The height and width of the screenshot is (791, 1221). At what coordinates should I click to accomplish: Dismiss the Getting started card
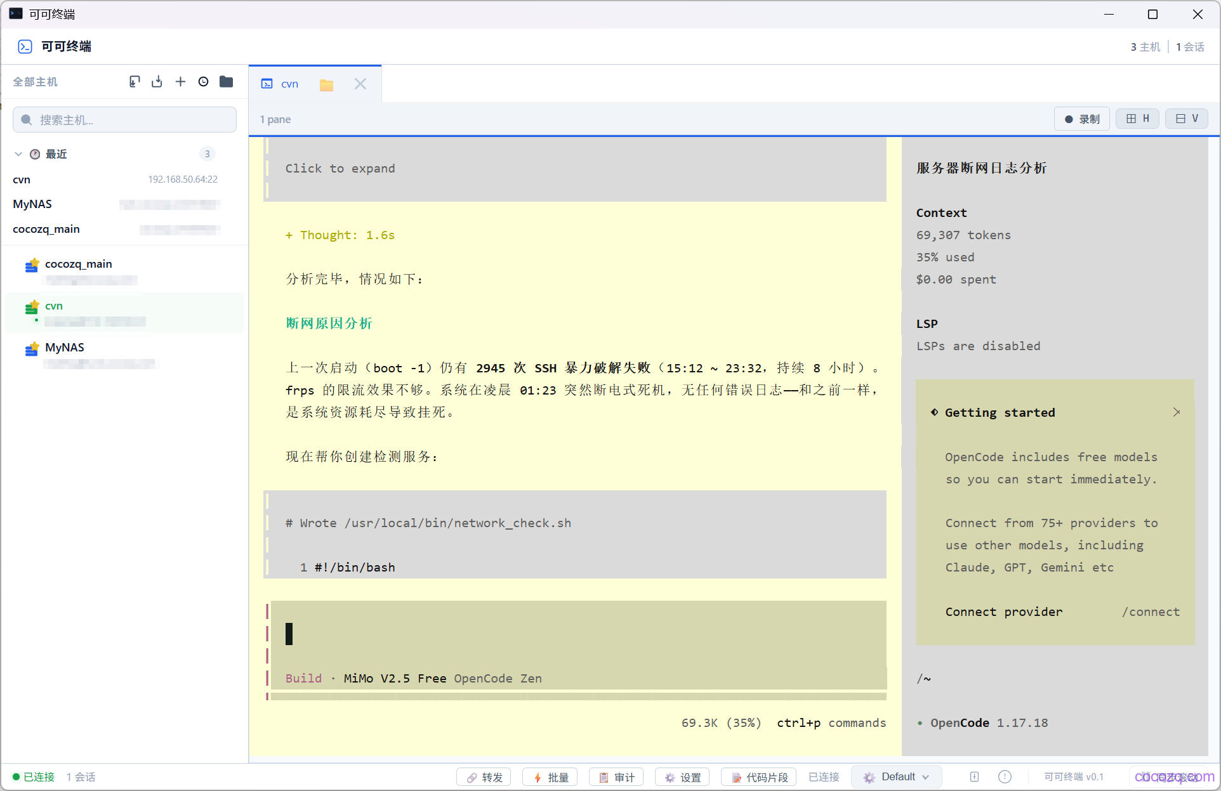[x=1177, y=412]
